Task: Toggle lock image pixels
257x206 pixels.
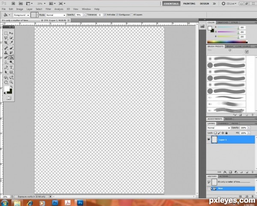Action: [x=219, y=133]
